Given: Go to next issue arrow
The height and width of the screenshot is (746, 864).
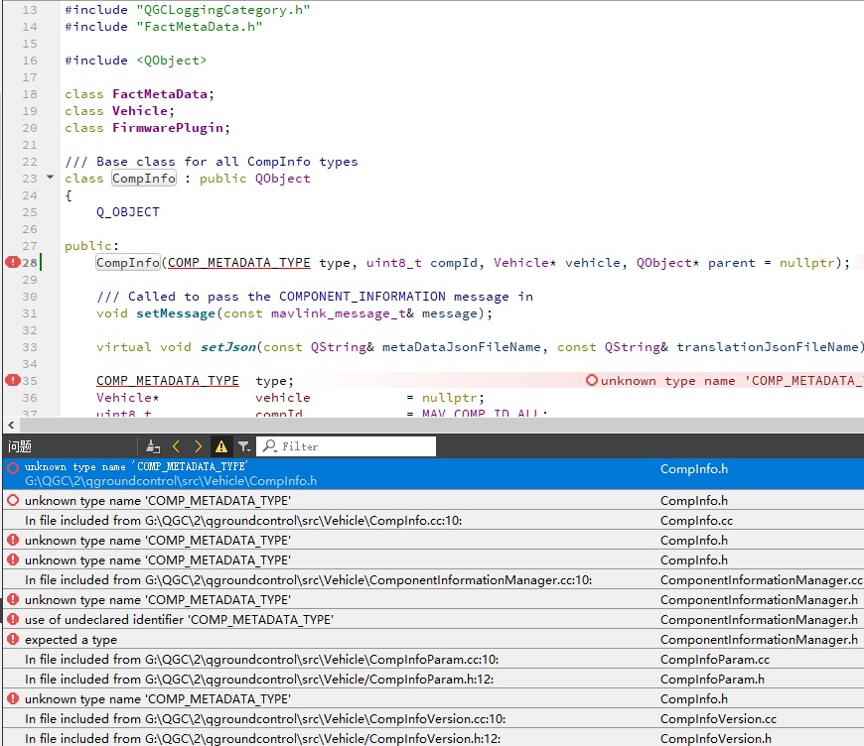Looking at the screenshot, I should click(x=199, y=446).
